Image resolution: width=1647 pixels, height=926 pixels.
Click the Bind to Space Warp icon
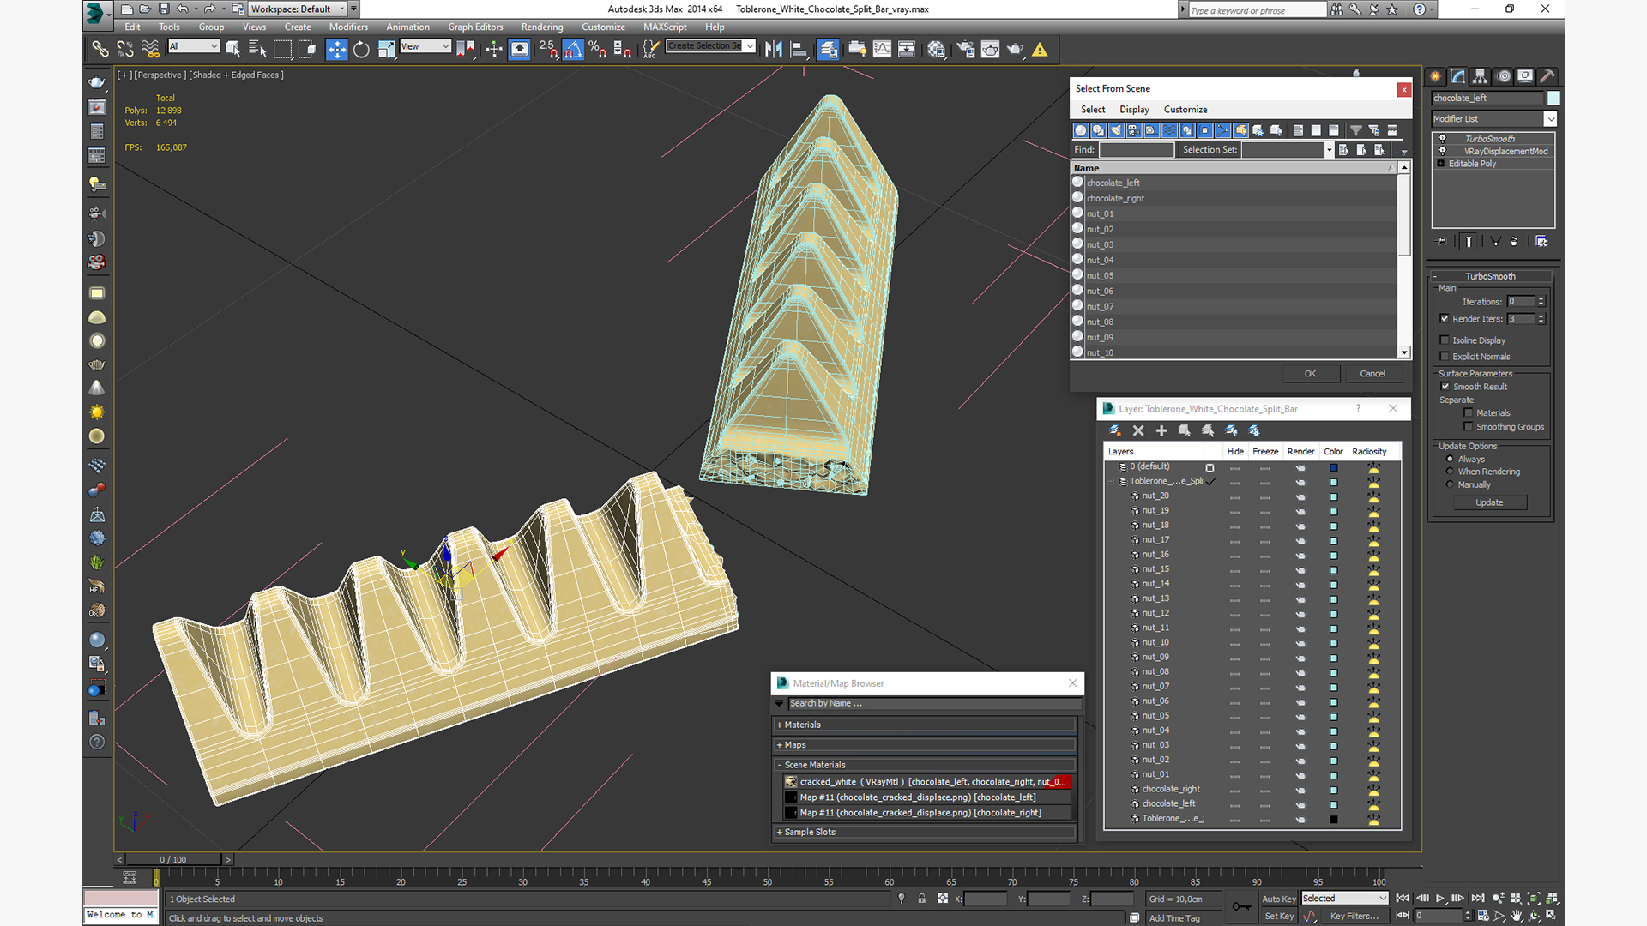tap(150, 50)
